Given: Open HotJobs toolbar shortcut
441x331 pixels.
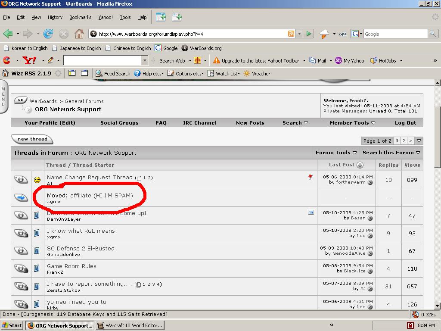Looking at the screenshot, I should click(x=383, y=60).
